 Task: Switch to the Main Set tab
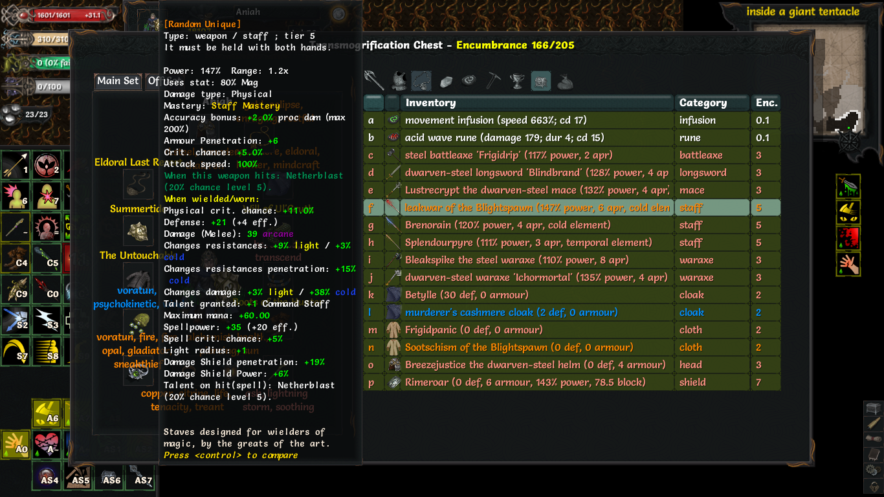point(118,81)
